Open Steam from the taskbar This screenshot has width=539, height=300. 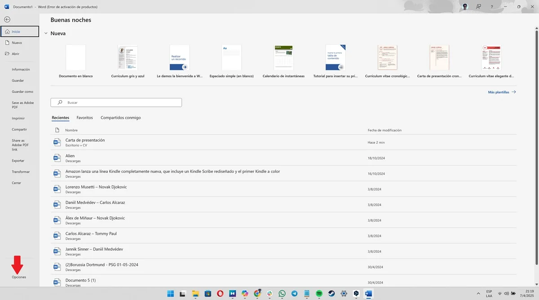(x=331, y=294)
